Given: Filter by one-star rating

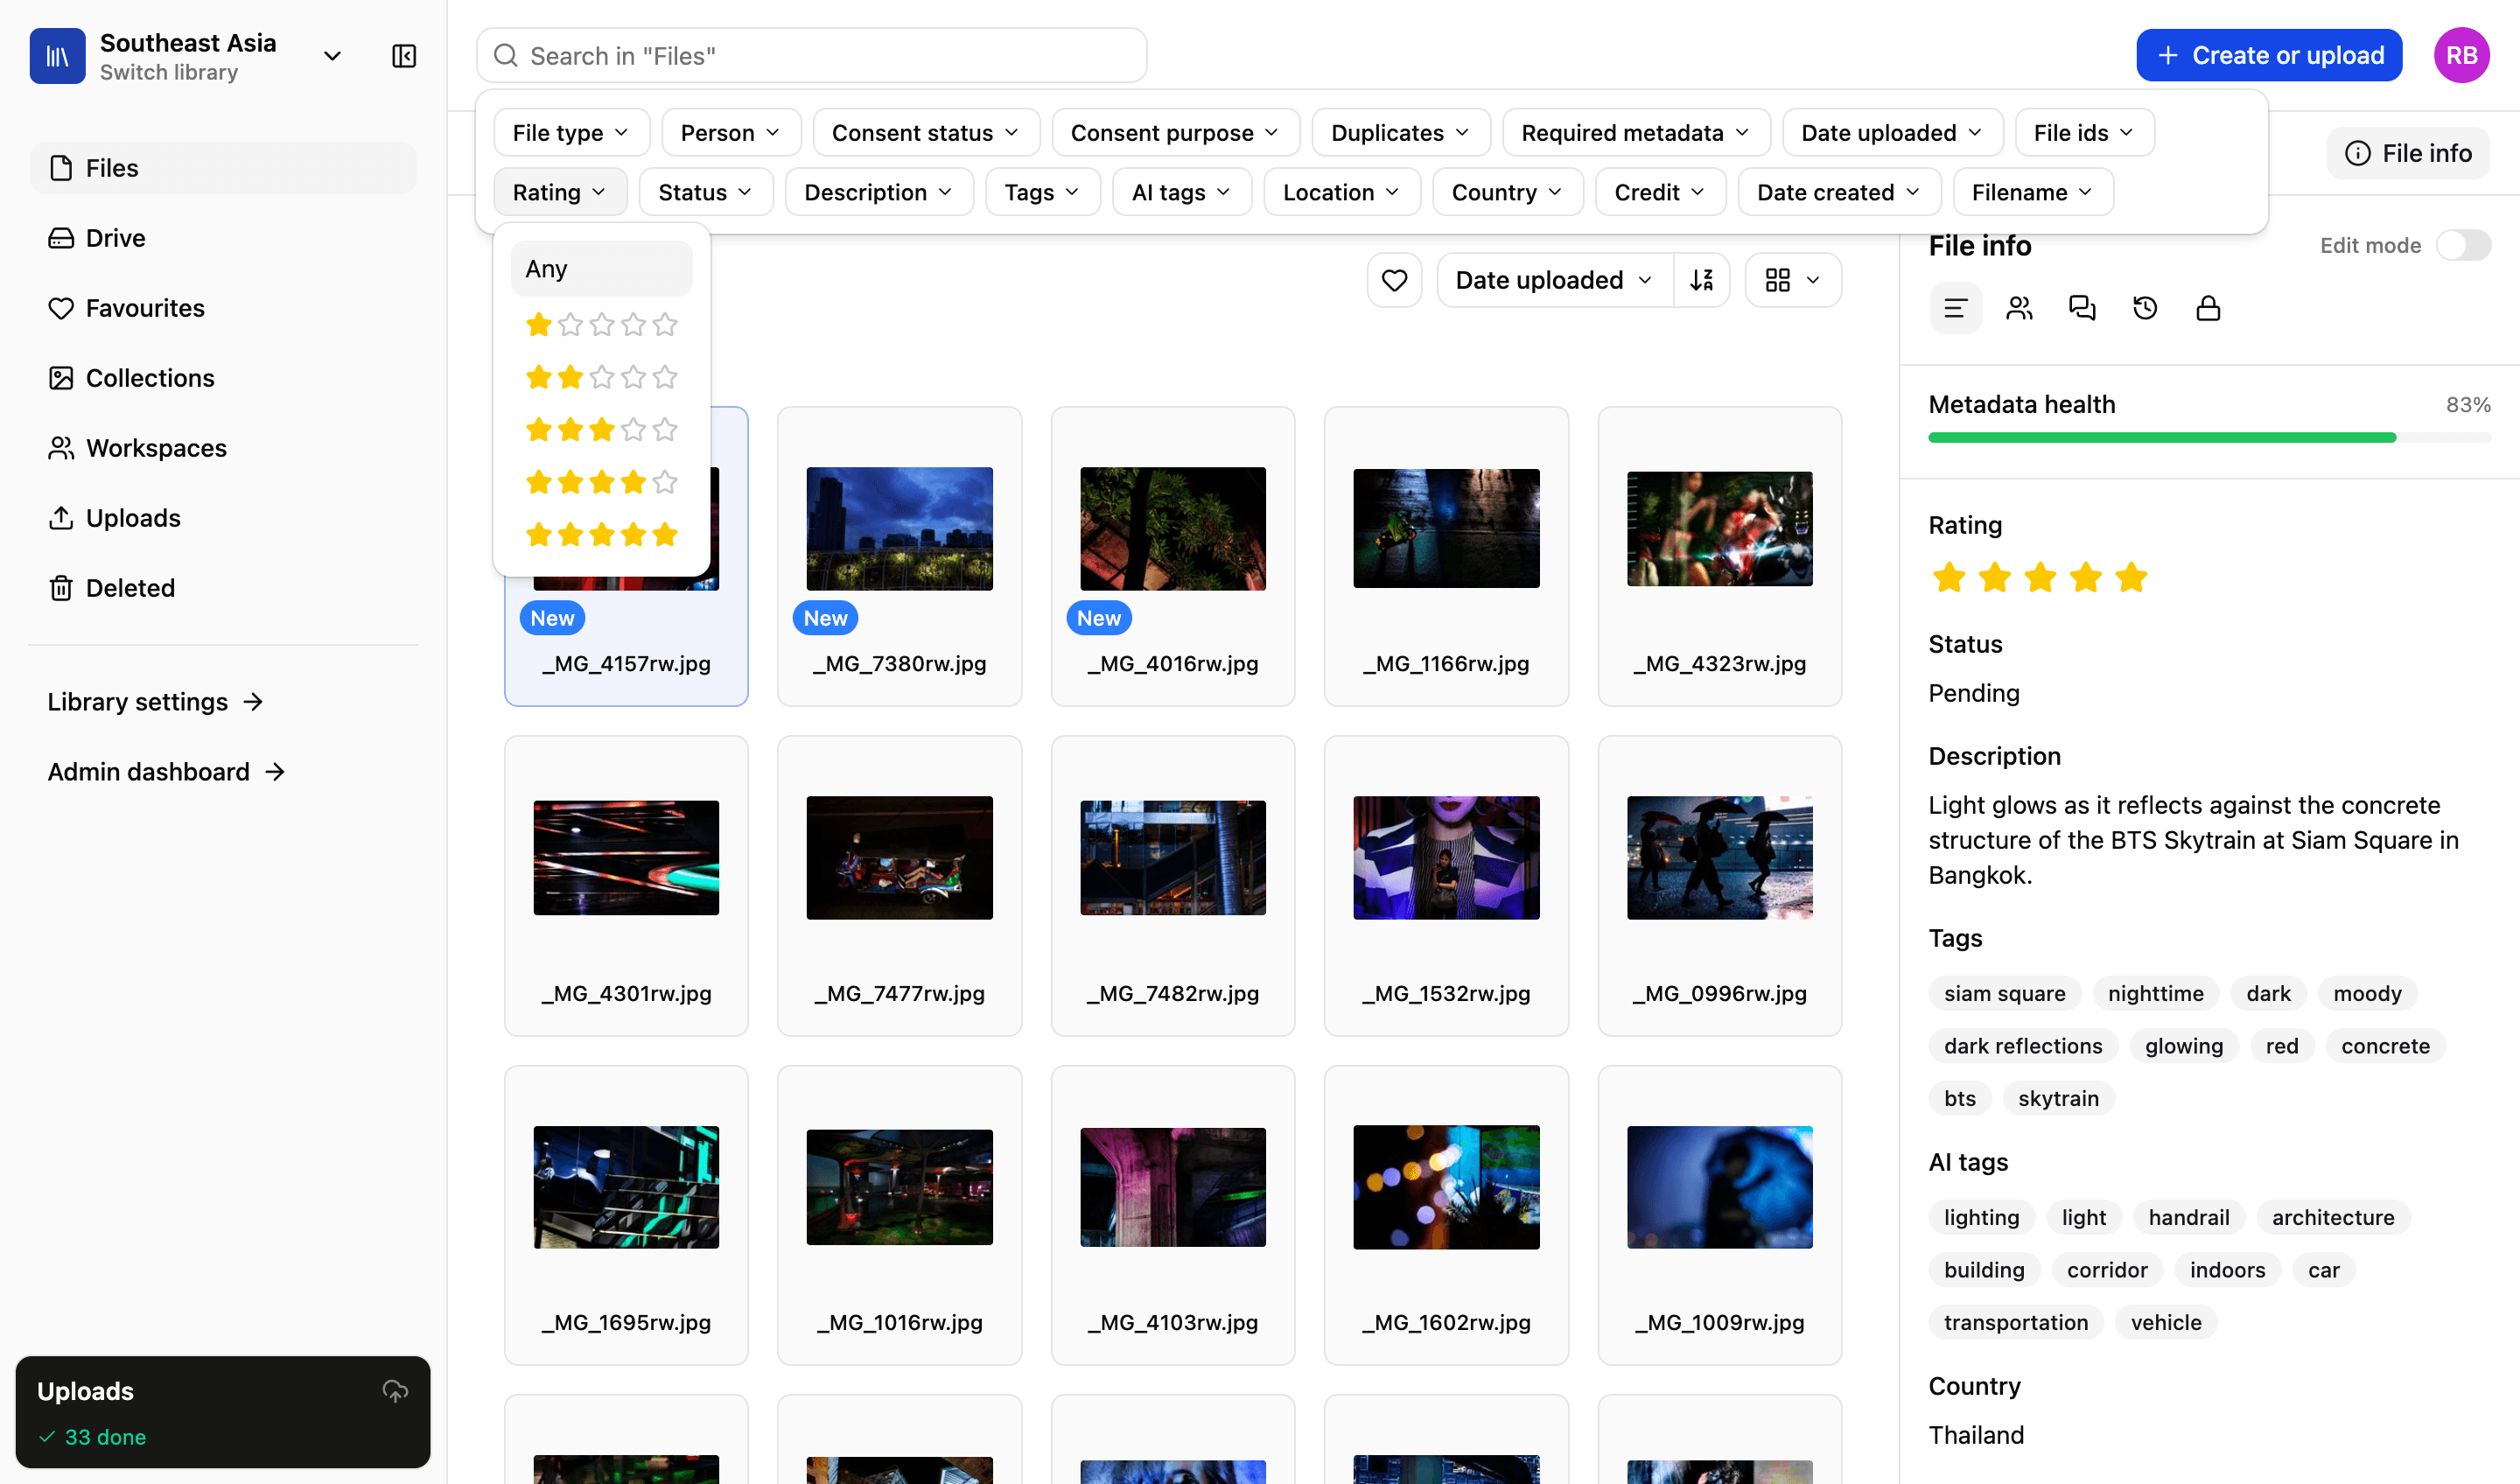Looking at the screenshot, I should [x=601, y=325].
